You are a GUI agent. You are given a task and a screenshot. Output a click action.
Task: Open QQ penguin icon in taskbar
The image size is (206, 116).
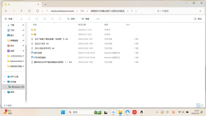click(x=141, y=112)
